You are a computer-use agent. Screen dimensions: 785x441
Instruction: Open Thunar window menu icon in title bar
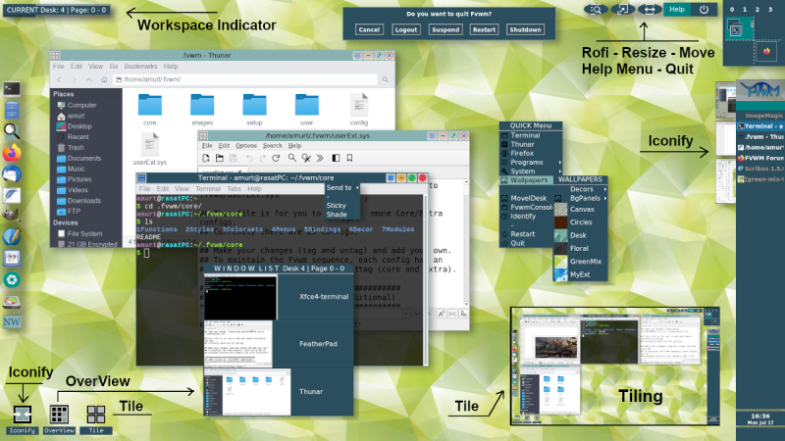(55, 56)
